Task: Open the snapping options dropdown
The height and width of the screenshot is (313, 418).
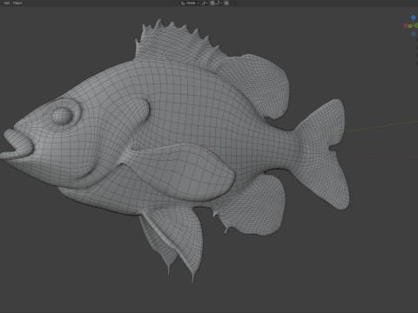Action: [219, 3]
